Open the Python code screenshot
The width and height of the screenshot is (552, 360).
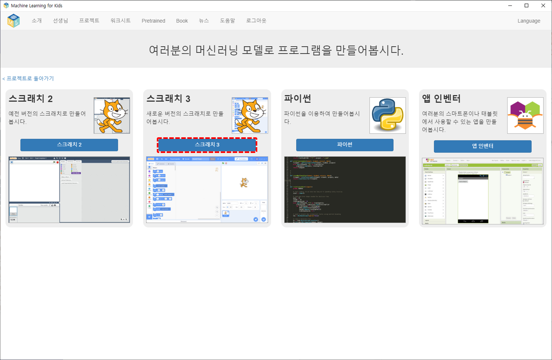point(345,189)
